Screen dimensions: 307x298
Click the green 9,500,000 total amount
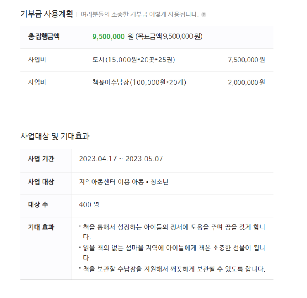(x=109, y=37)
